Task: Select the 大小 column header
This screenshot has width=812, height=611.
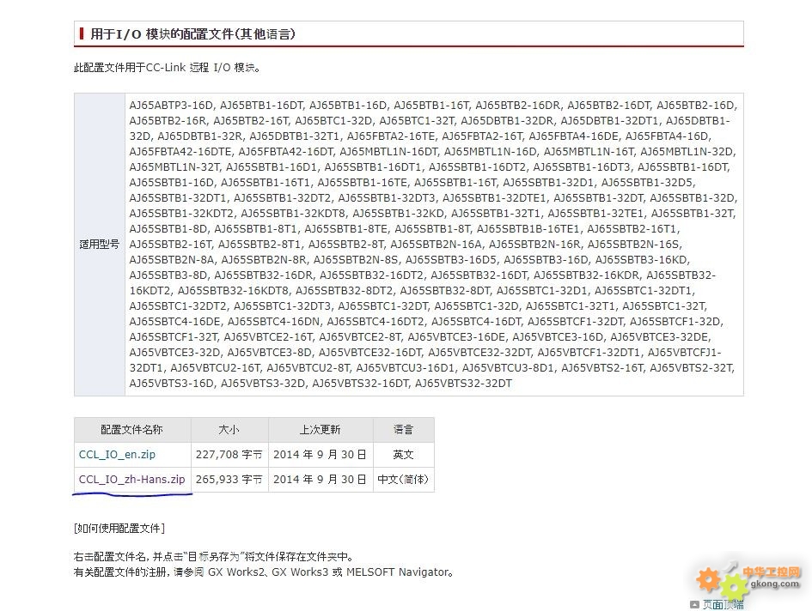Action: 229,430
